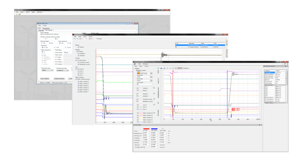Click the open folder icon in main toolbar

(x=19, y=14)
